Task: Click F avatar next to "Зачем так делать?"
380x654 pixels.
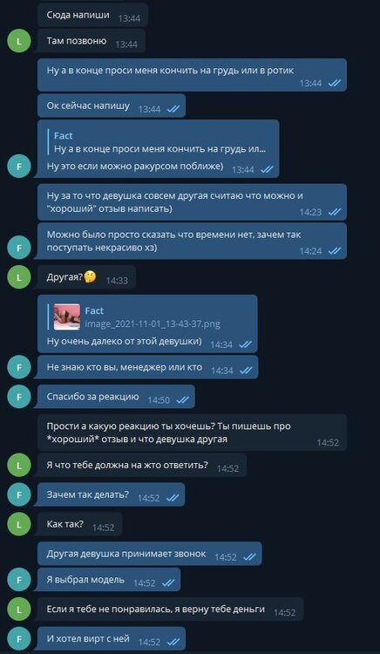Action: (x=19, y=494)
